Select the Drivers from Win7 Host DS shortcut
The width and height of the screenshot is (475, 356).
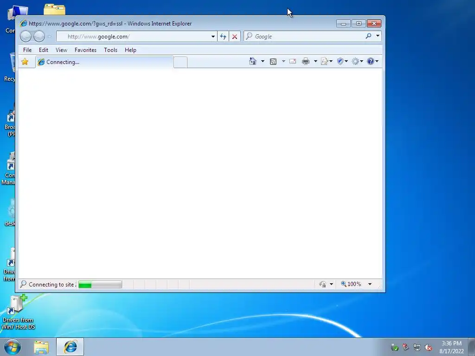tap(18, 313)
